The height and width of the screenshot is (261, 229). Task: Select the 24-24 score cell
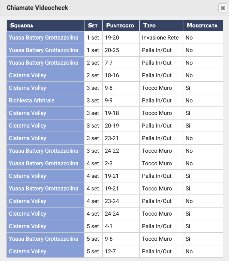point(112,214)
